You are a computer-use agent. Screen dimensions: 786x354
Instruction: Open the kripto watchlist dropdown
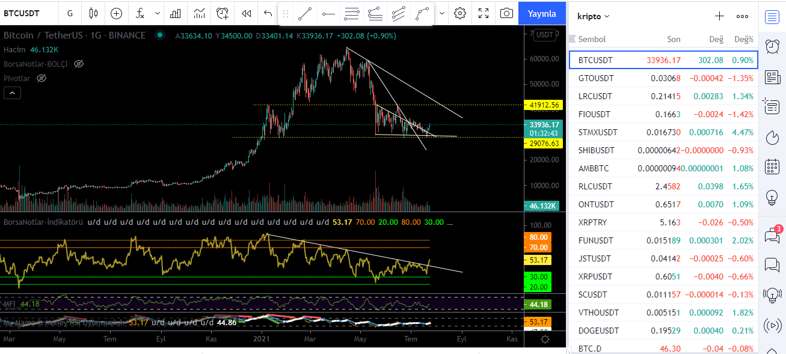coord(593,16)
